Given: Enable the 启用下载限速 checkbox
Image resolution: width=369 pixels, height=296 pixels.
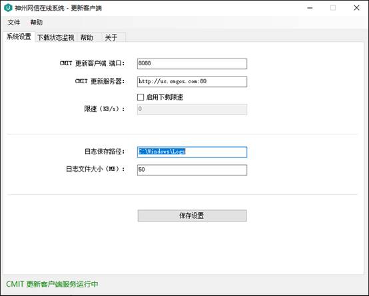Looking at the screenshot, I should click(x=141, y=97).
